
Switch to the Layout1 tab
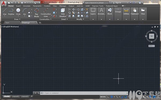[x=16, y=96]
